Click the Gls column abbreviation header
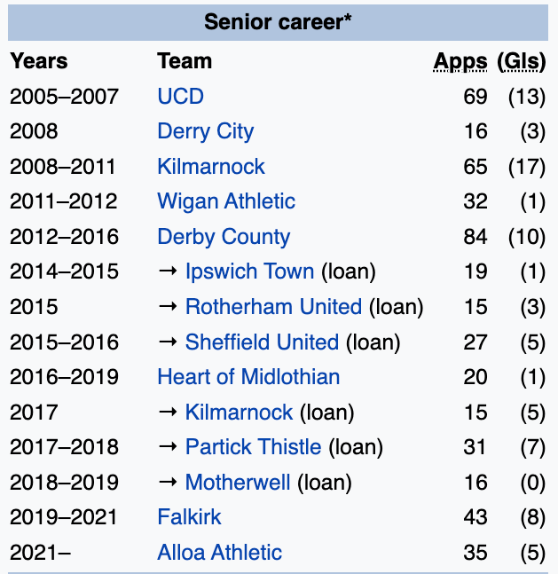The image size is (558, 574). coord(522,61)
